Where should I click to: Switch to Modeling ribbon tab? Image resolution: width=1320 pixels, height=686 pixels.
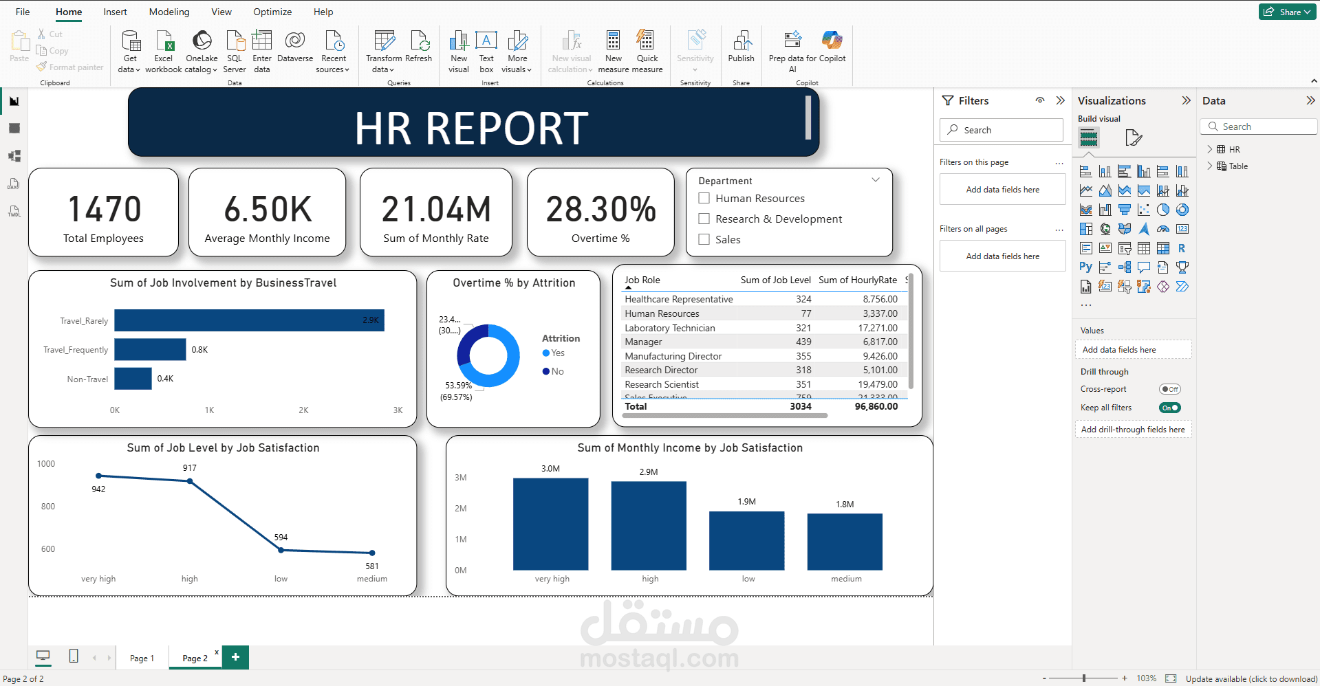pos(169,12)
